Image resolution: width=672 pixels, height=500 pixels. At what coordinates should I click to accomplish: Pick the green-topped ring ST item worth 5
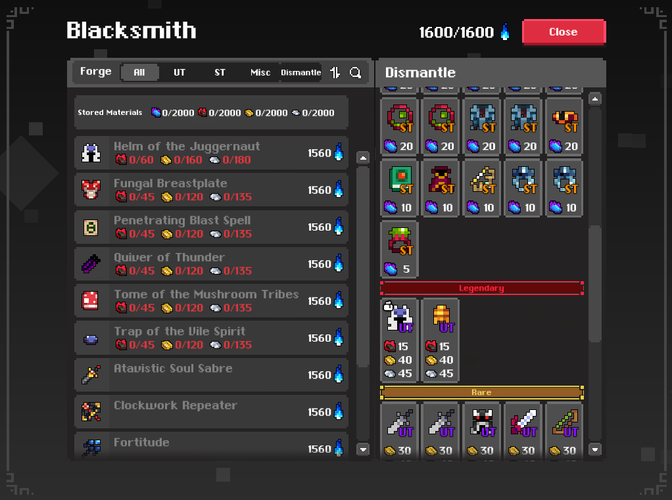(x=398, y=249)
